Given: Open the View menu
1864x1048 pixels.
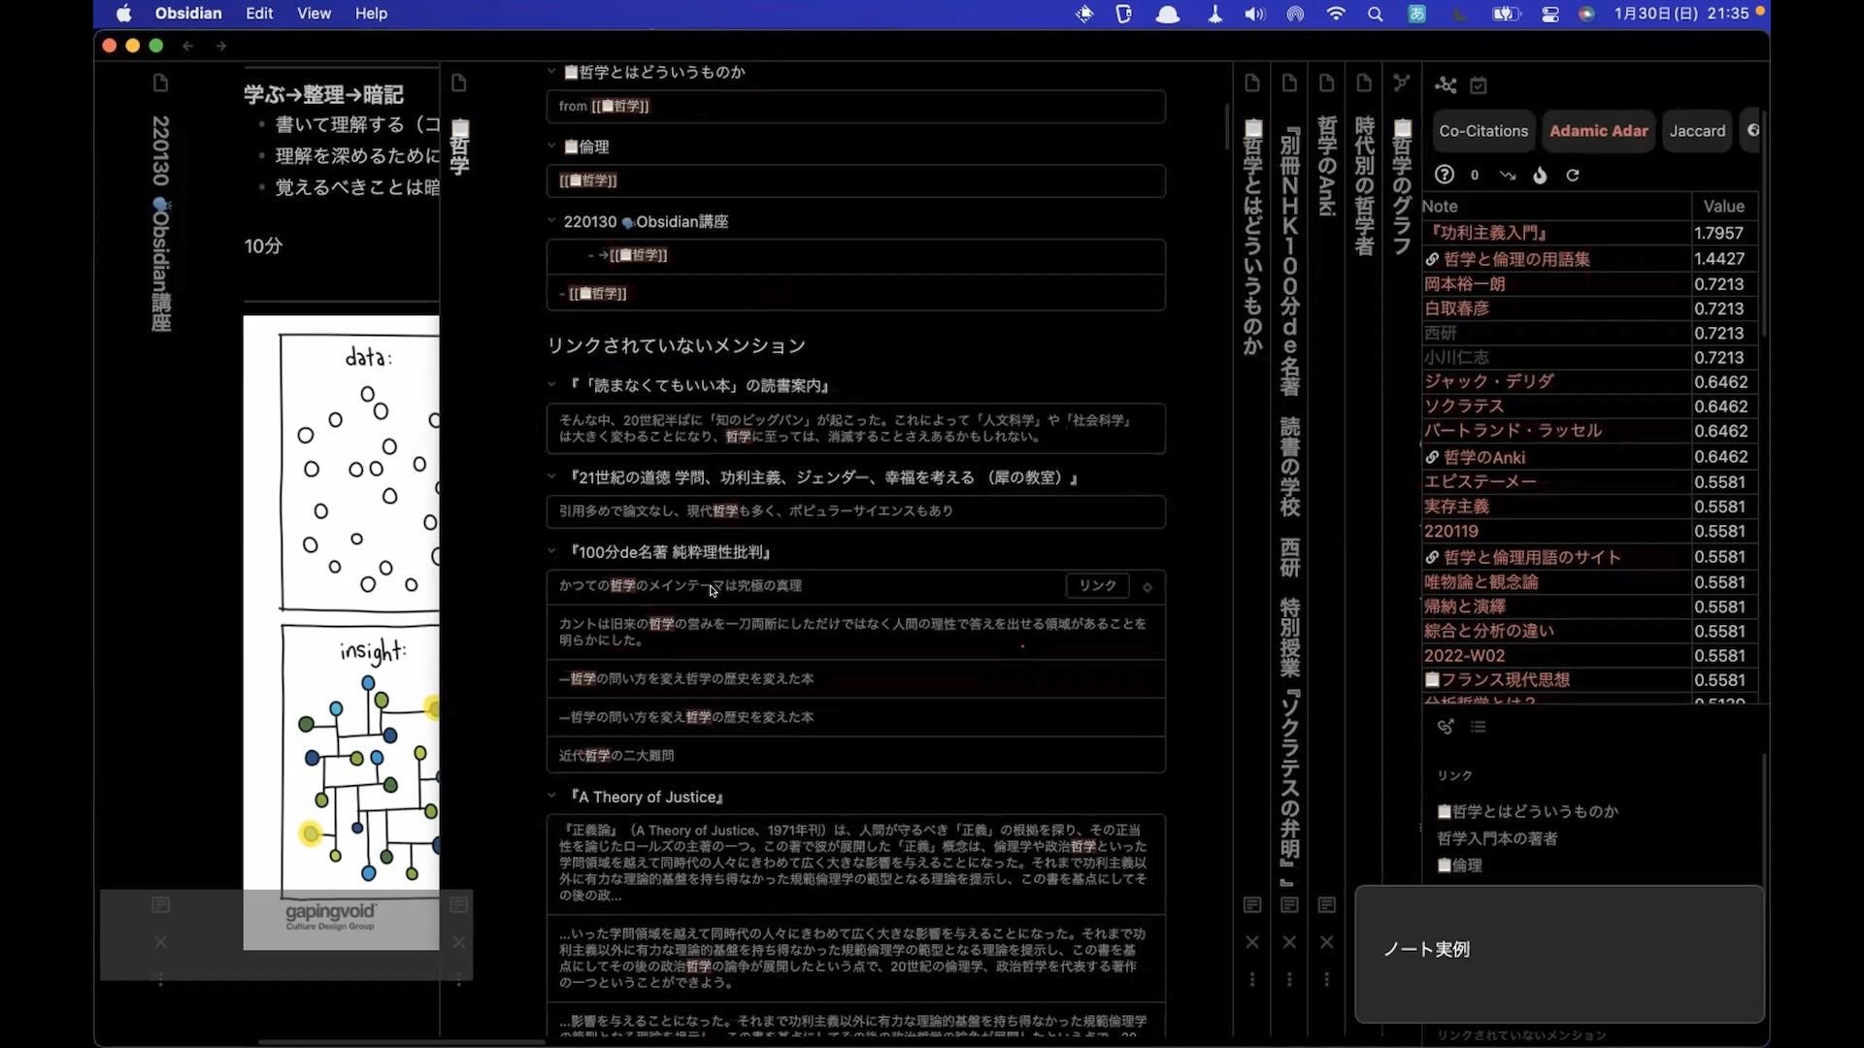Looking at the screenshot, I should click(314, 14).
